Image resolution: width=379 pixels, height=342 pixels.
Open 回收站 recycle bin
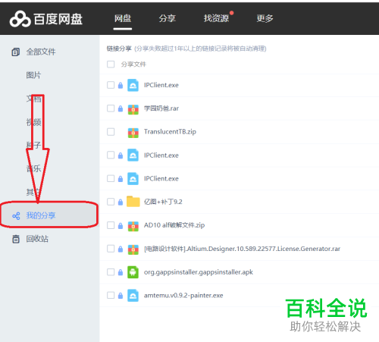[37, 239]
